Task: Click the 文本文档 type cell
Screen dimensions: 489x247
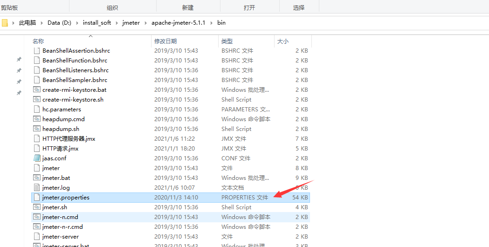Action: click(x=233, y=188)
